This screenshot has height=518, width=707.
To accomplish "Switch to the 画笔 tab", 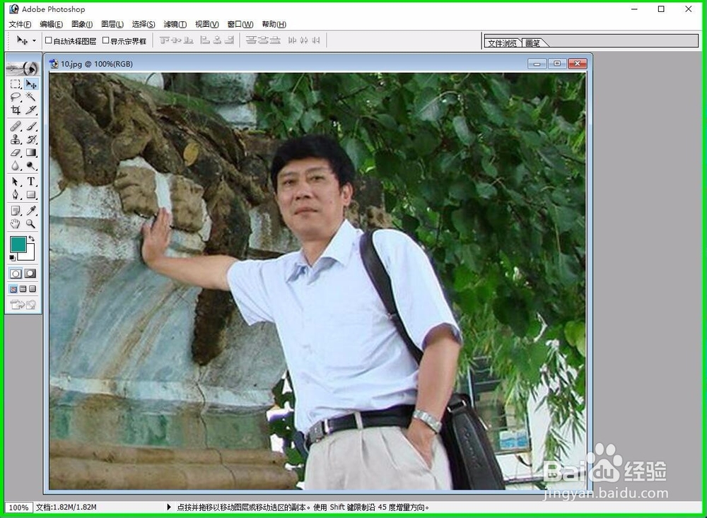I will (x=533, y=43).
